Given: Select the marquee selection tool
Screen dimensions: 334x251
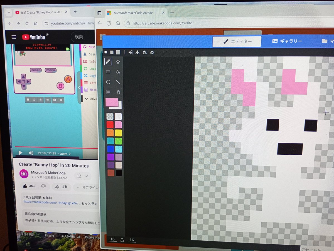Looking at the screenshot, I should point(109,92).
